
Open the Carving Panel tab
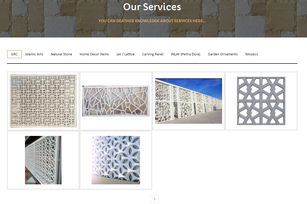pyautogui.click(x=153, y=54)
